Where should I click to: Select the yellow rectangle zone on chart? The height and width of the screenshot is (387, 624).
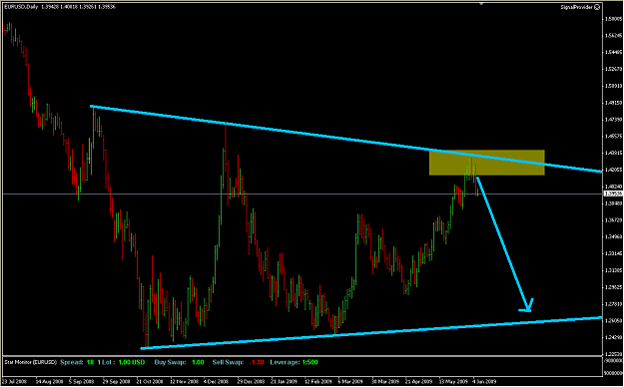click(x=486, y=163)
